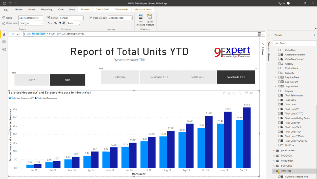Select 2018 in Year slicer
Screen dimensions: 317x179
68,80
